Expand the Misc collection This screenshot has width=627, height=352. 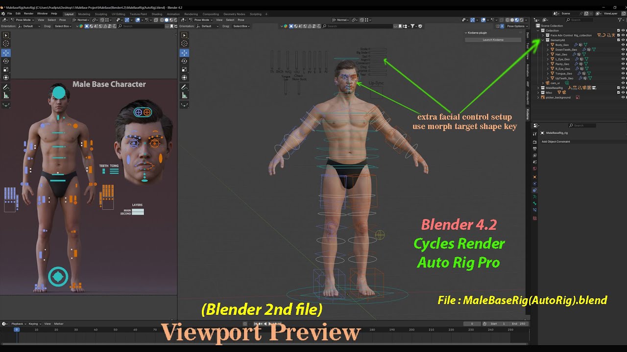(x=538, y=92)
